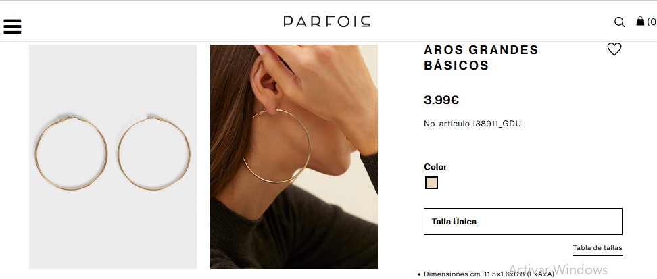Image resolution: width=657 pixels, height=279 pixels.
Task: Click the product title Aros Grandes Básicos
Action: tap(481, 57)
